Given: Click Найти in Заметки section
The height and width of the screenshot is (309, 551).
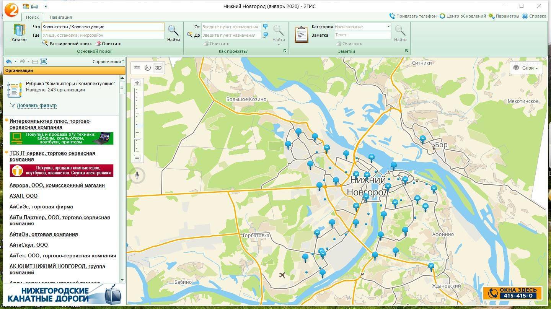Looking at the screenshot, I should click(x=400, y=33).
